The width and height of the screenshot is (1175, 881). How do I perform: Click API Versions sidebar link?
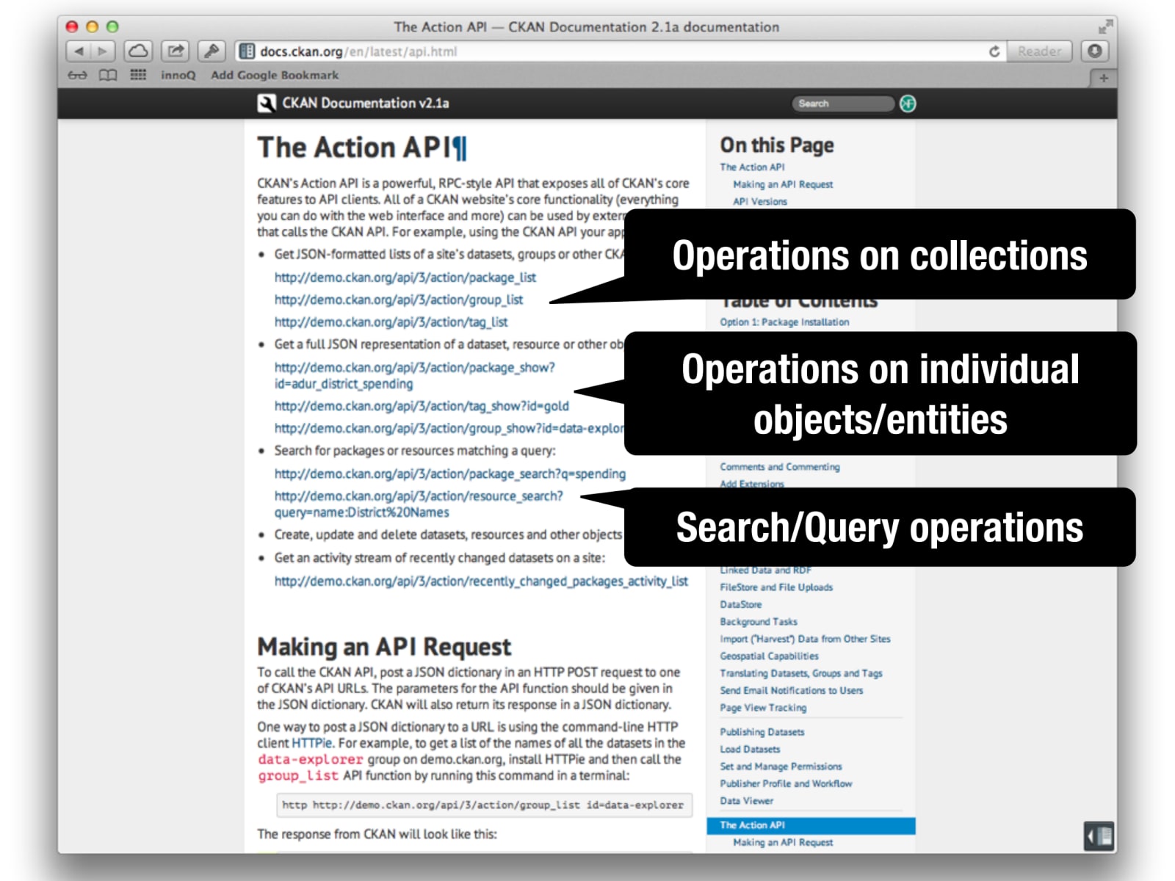pyautogui.click(x=760, y=201)
